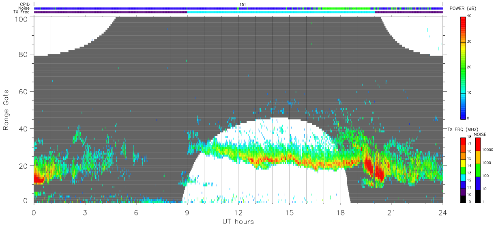Viewport: 498px width, 230px height.
Task: Click the cyan segment of TX FRQ legend
Action: pos(463,177)
